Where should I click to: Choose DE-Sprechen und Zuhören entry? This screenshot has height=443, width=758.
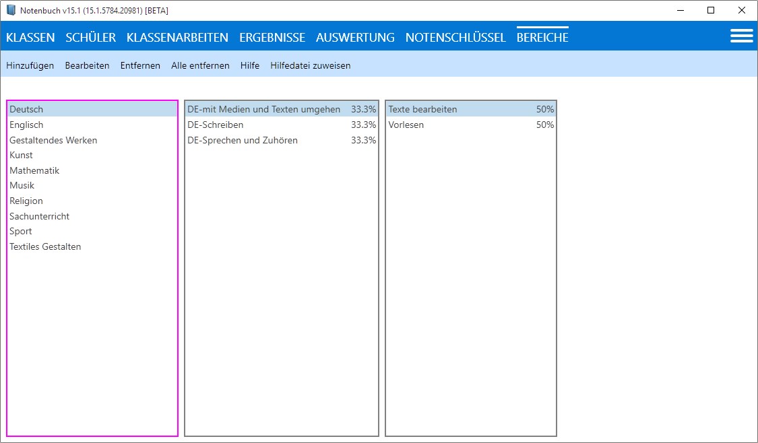click(242, 140)
